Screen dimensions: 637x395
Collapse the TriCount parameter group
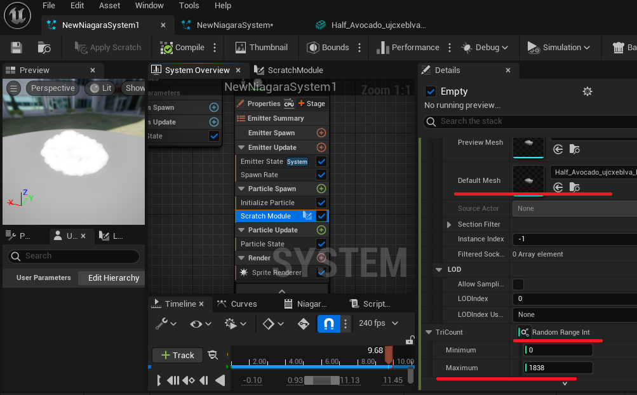[x=428, y=332]
